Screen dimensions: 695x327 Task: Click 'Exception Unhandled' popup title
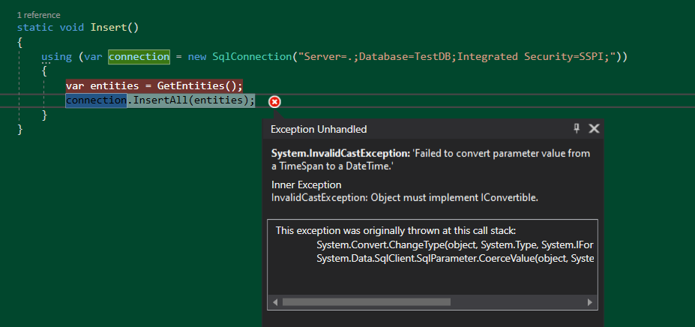[x=319, y=129]
